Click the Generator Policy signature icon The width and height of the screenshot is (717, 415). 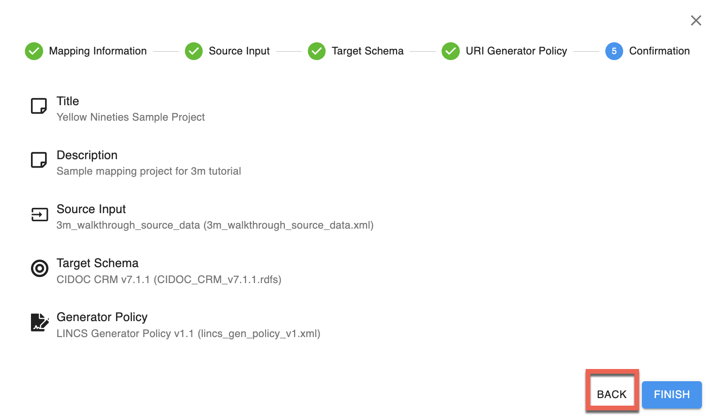[40, 323]
